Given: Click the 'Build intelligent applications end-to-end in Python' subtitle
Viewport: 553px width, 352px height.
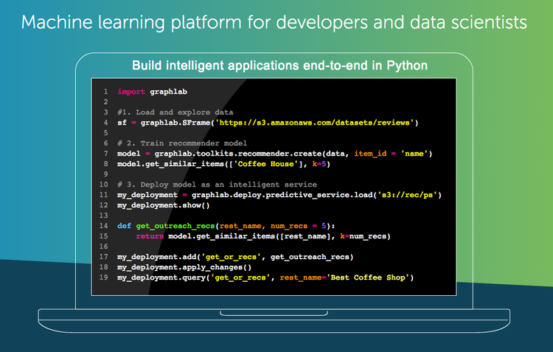Looking at the screenshot, I should click(x=279, y=65).
